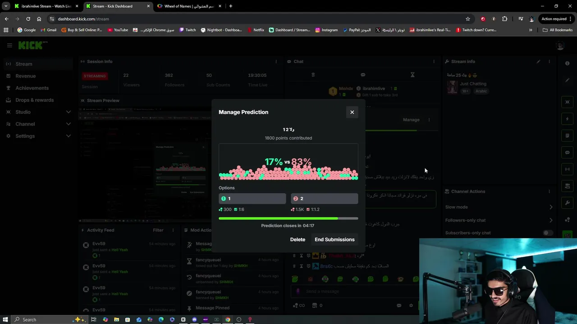Edit Stream Info with pencil icon
Image resolution: width=577 pixels, height=324 pixels.
tap(538, 61)
